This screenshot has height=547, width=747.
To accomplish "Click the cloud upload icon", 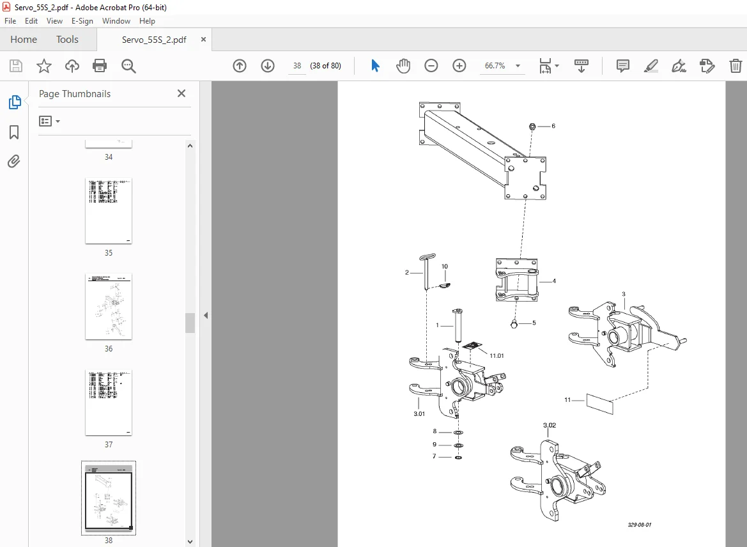I will click(x=72, y=66).
